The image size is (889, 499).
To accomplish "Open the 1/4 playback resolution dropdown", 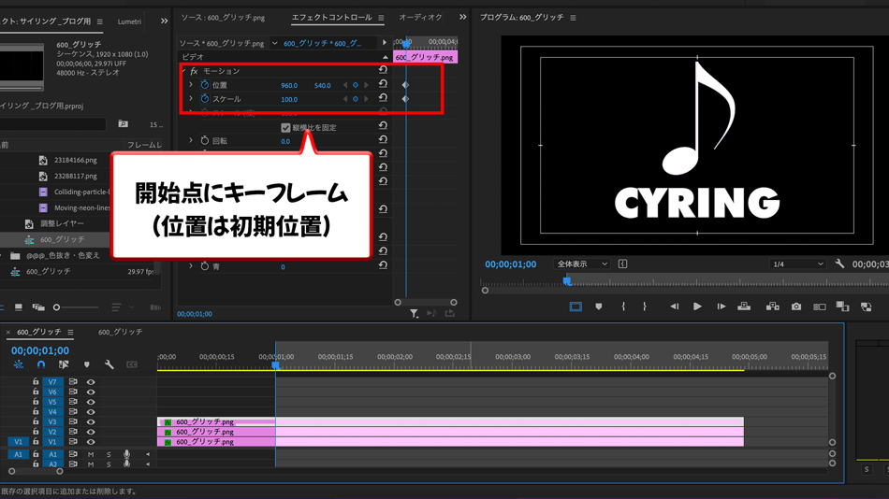I will 796,264.
